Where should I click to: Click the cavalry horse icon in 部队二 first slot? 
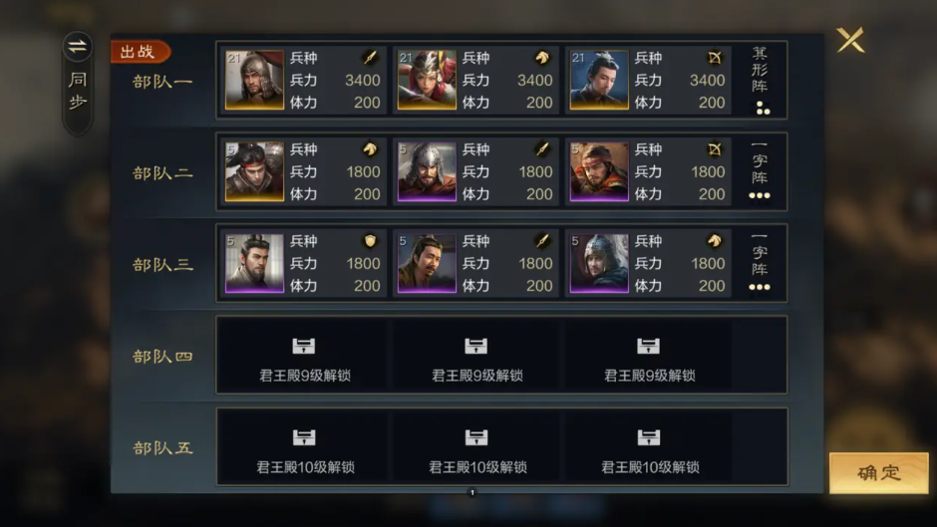click(x=370, y=148)
